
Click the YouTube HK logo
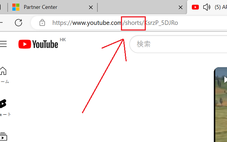(42, 43)
